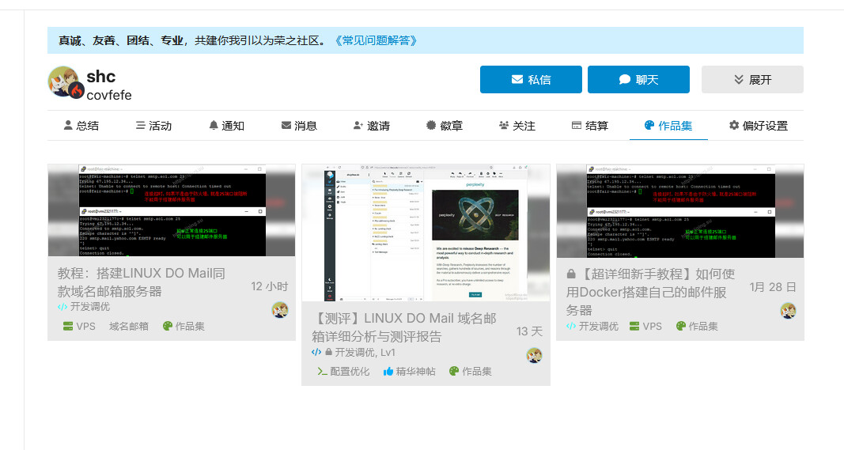
Task: Open thumbnail of 测评 review card
Action: (426, 233)
